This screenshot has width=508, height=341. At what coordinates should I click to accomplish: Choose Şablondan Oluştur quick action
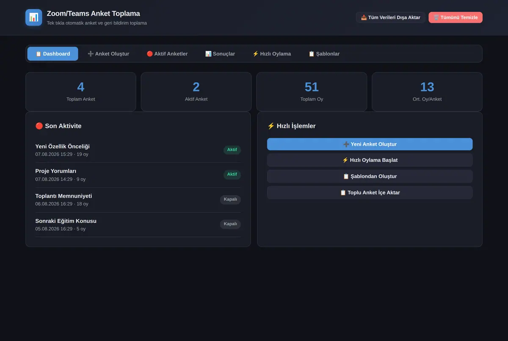(370, 176)
